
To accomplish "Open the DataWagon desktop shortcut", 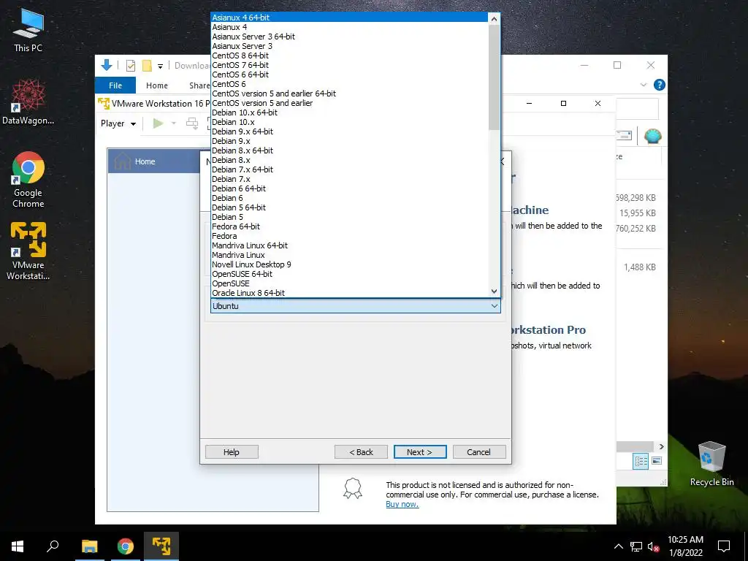I will coord(28,102).
